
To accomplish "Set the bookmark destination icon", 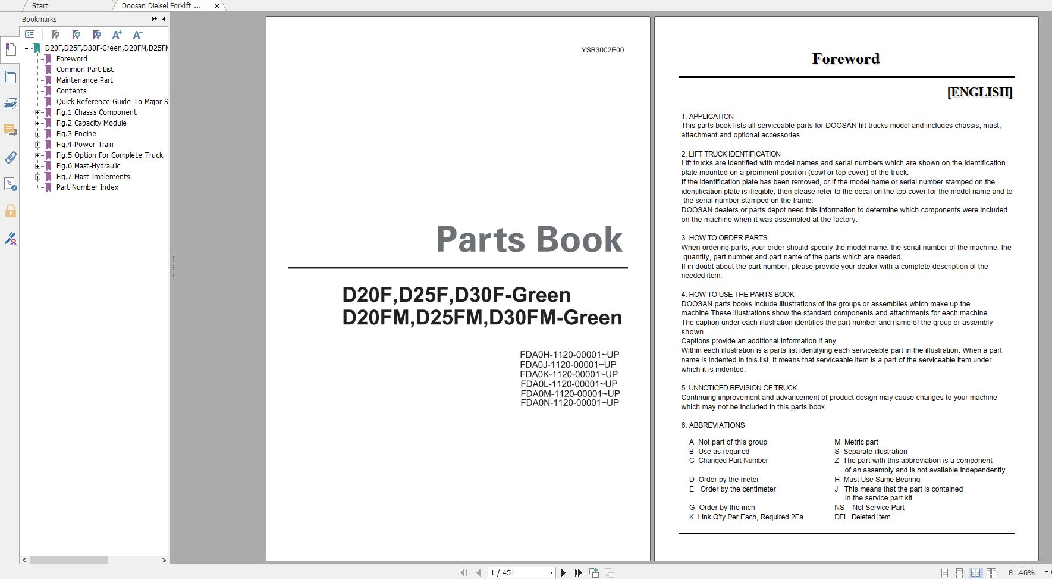I will point(97,35).
